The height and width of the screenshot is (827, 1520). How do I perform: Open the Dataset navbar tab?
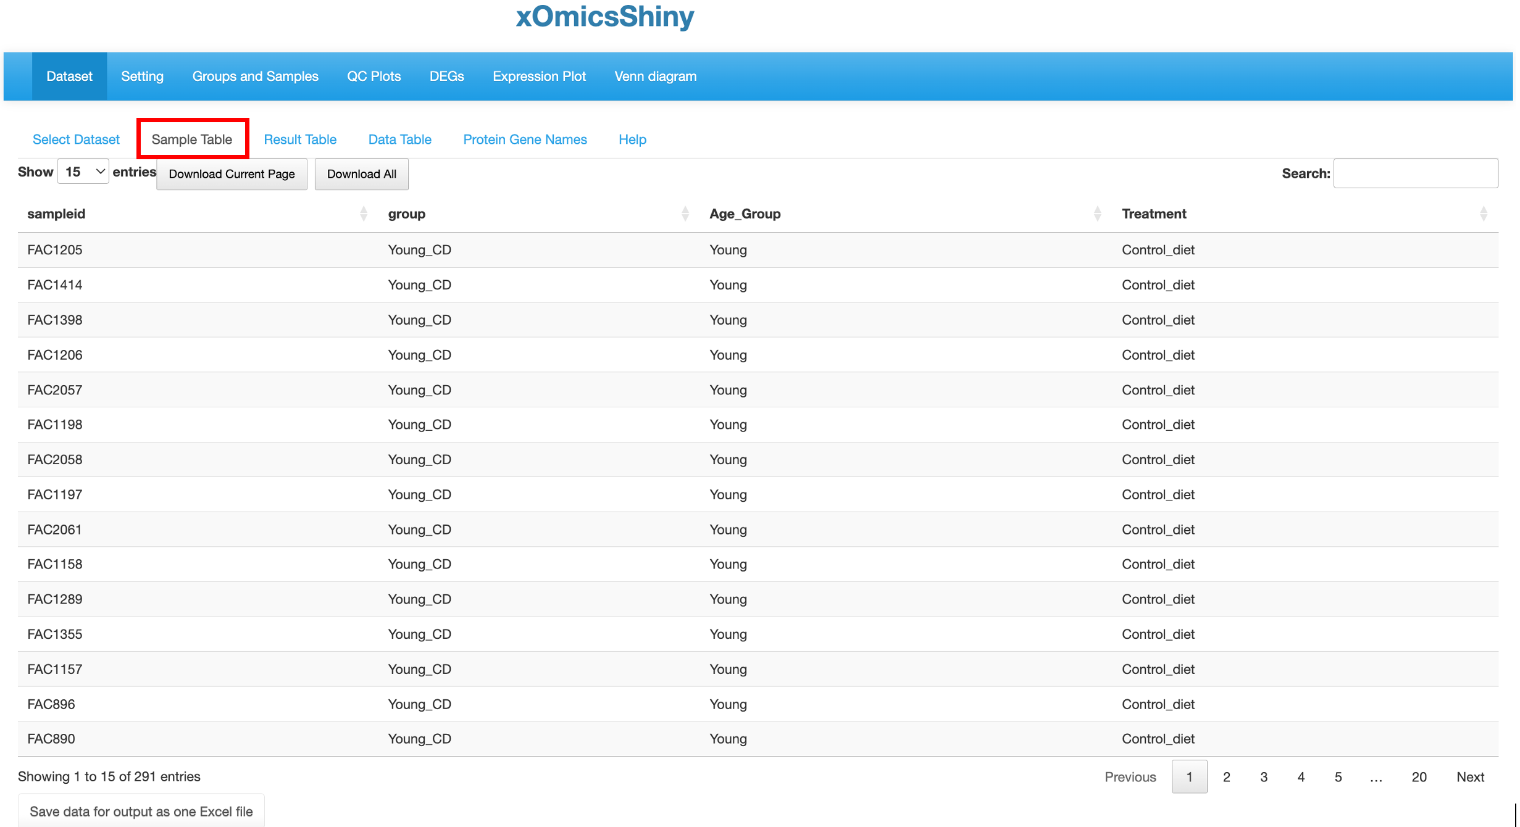click(69, 76)
